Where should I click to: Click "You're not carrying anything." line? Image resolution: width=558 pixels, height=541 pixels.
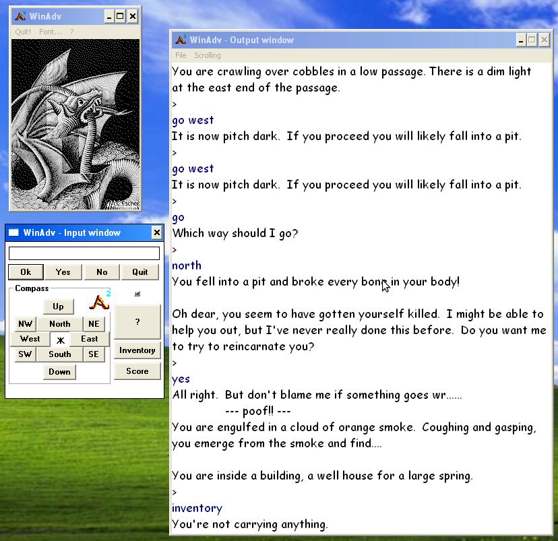coord(249,524)
